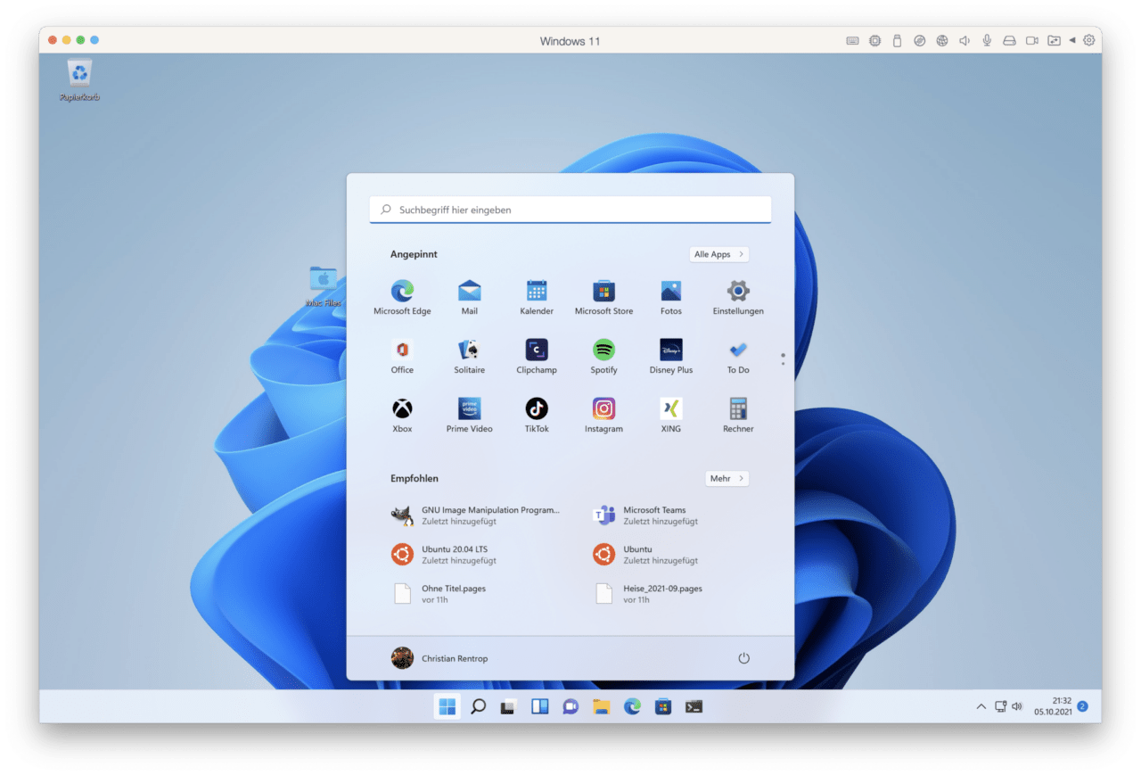
Task: Open Parallels keyboard menu icon
Action: point(853,40)
